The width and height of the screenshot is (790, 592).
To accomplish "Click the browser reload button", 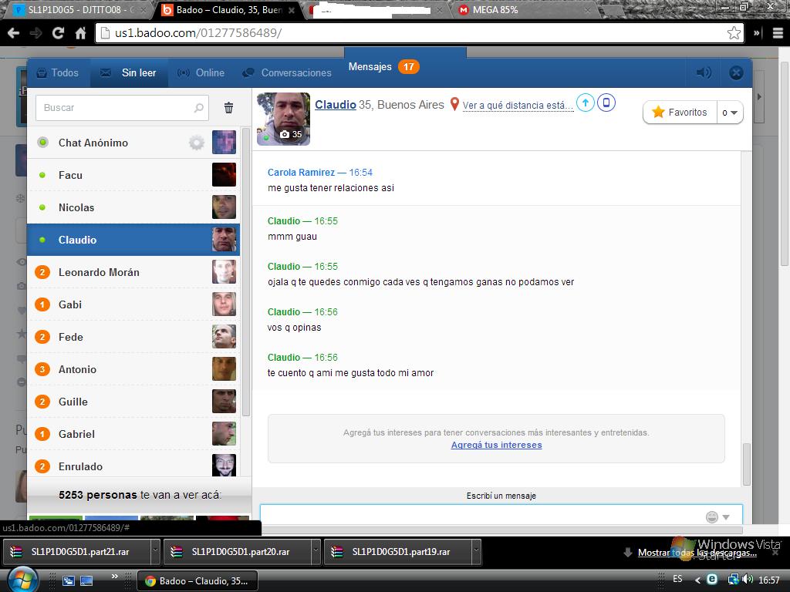I will click(58, 33).
